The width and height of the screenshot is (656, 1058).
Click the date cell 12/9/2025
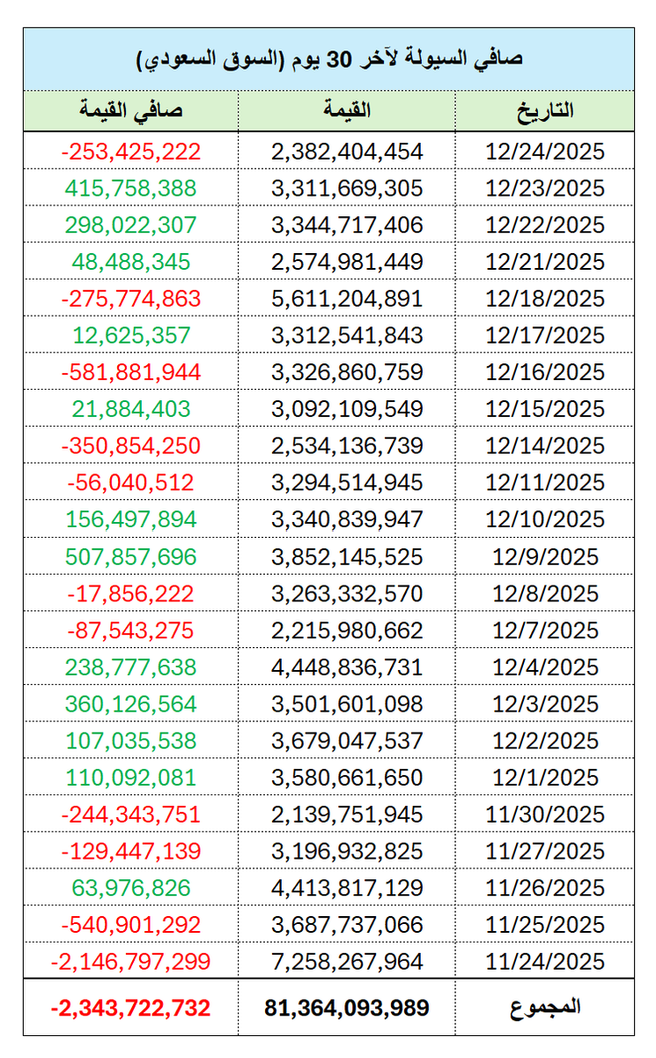[x=546, y=556]
